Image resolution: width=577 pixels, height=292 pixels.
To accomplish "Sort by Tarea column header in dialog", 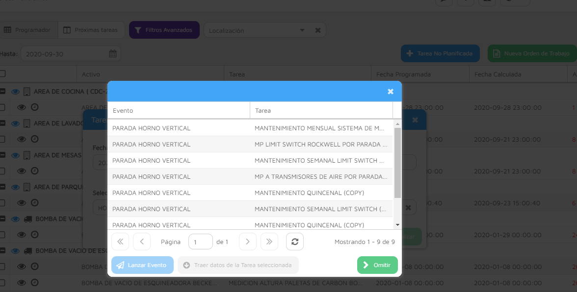I will [x=321, y=110].
